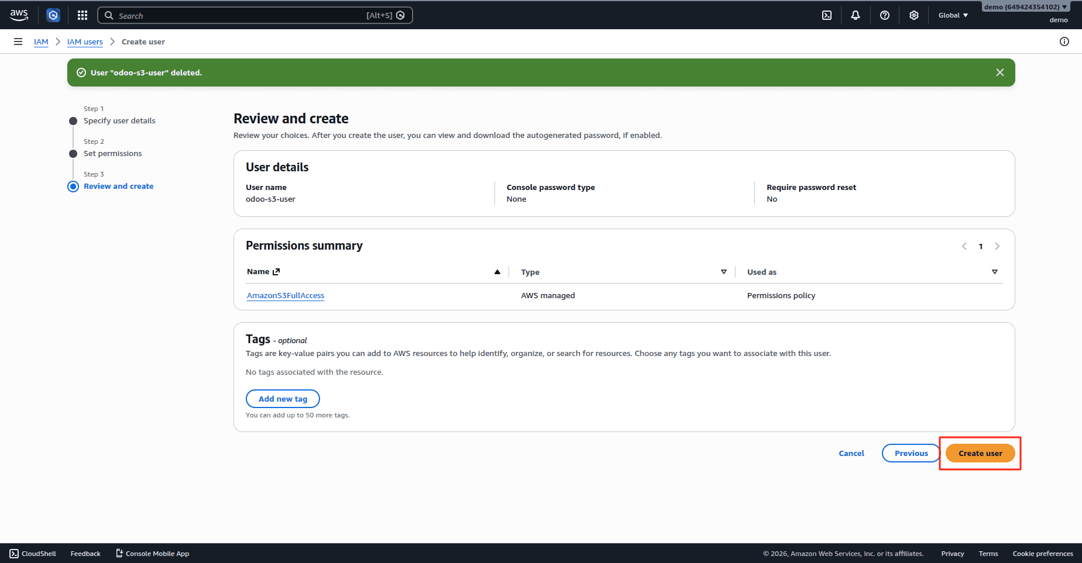Click the Create user breadcrumb text
The height and width of the screenshot is (563, 1082).
click(x=143, y=42)
